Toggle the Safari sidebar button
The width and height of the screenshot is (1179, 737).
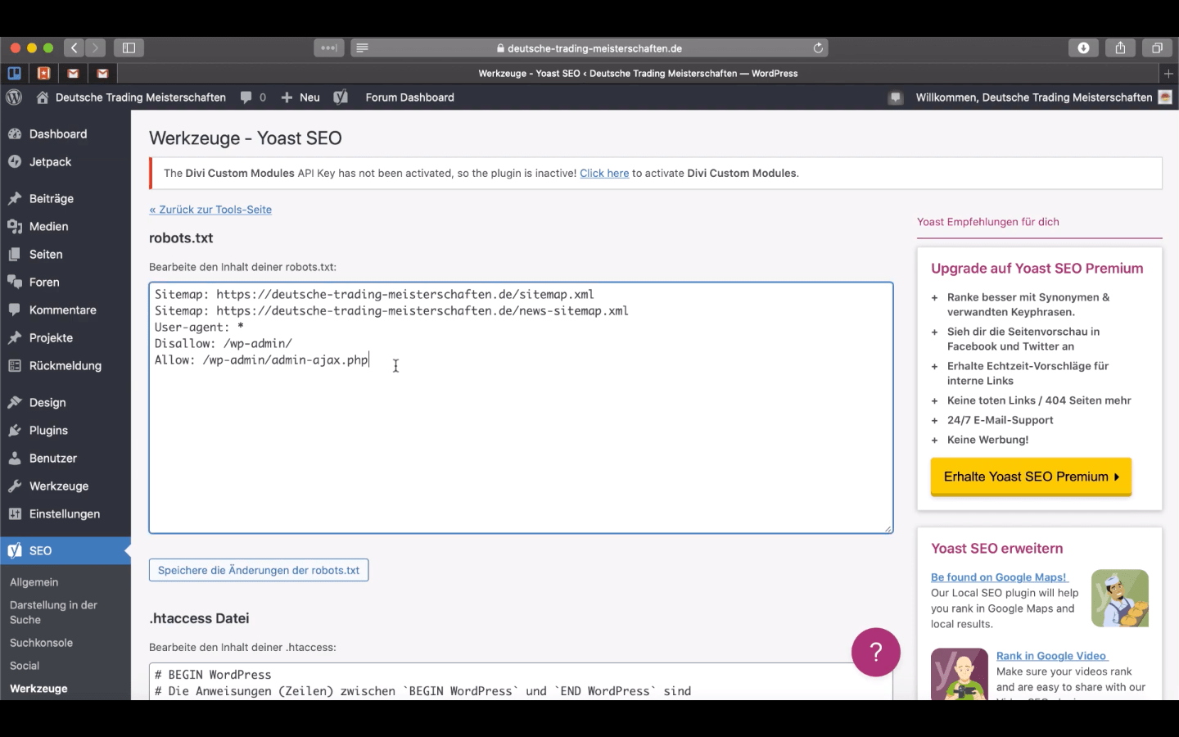click(129, 47)
